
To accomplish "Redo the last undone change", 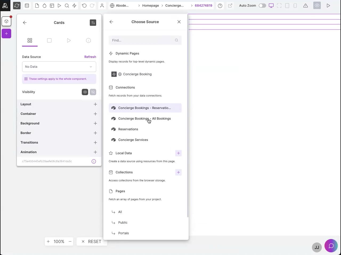I will click(92, 6).
